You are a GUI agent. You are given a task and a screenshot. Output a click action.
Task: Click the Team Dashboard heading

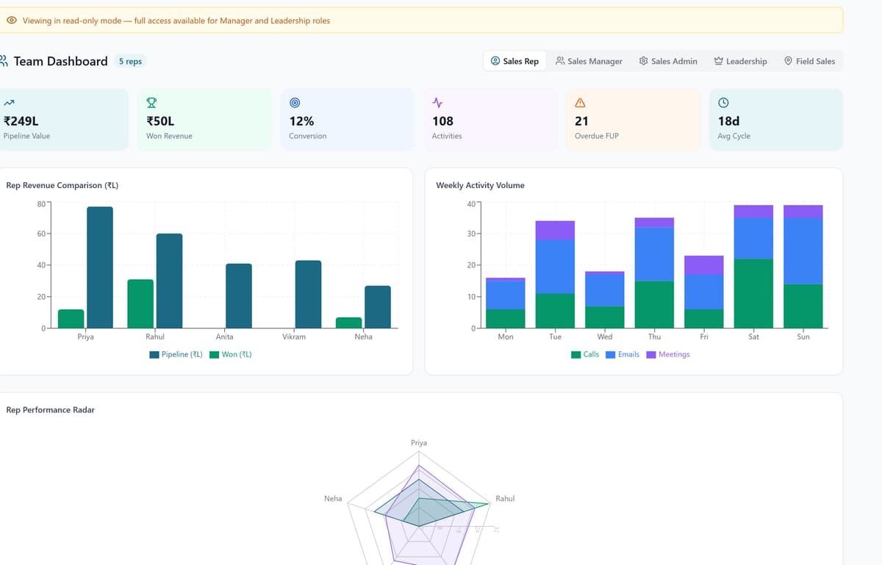(60, 61)
